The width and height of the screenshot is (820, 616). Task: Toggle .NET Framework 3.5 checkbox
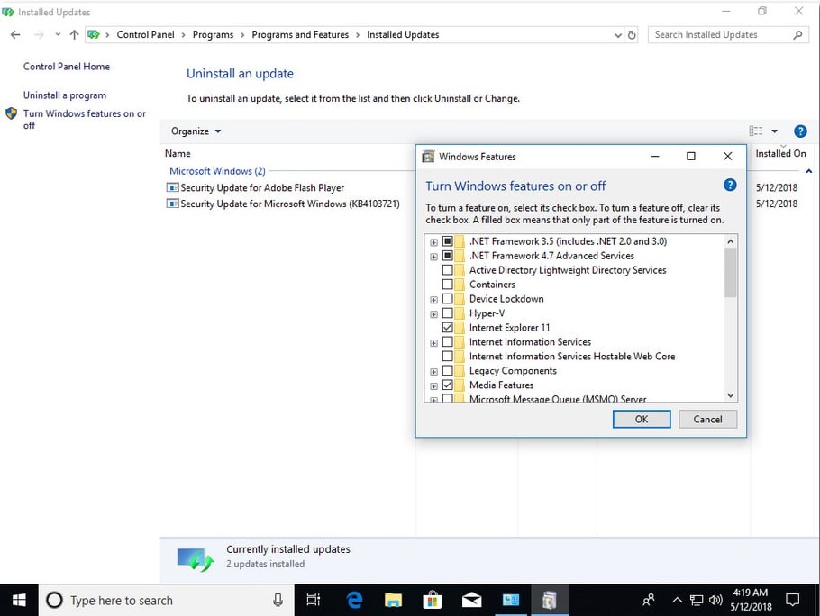[448, 241]
